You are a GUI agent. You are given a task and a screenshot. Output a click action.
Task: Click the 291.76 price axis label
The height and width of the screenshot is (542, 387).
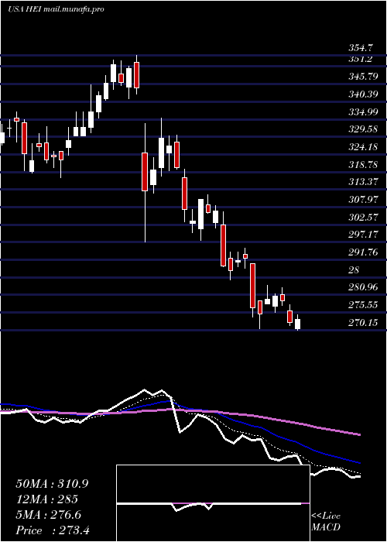pos(363,252)
